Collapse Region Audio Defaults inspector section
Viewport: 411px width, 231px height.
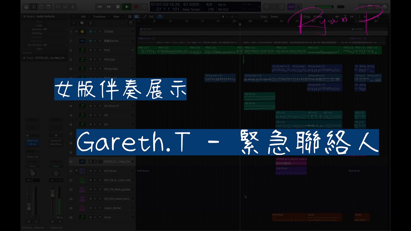pyautogui.click(x=24, y=16)
